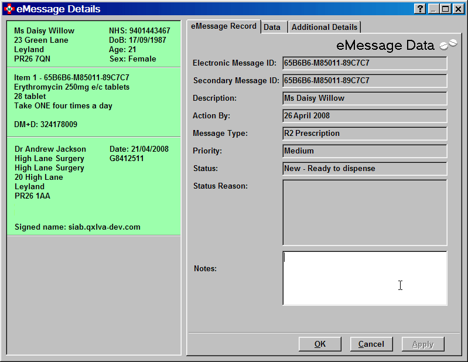Select the eMessage Record tab
This screenshot has width=468, height=362.
pos(224,26)
